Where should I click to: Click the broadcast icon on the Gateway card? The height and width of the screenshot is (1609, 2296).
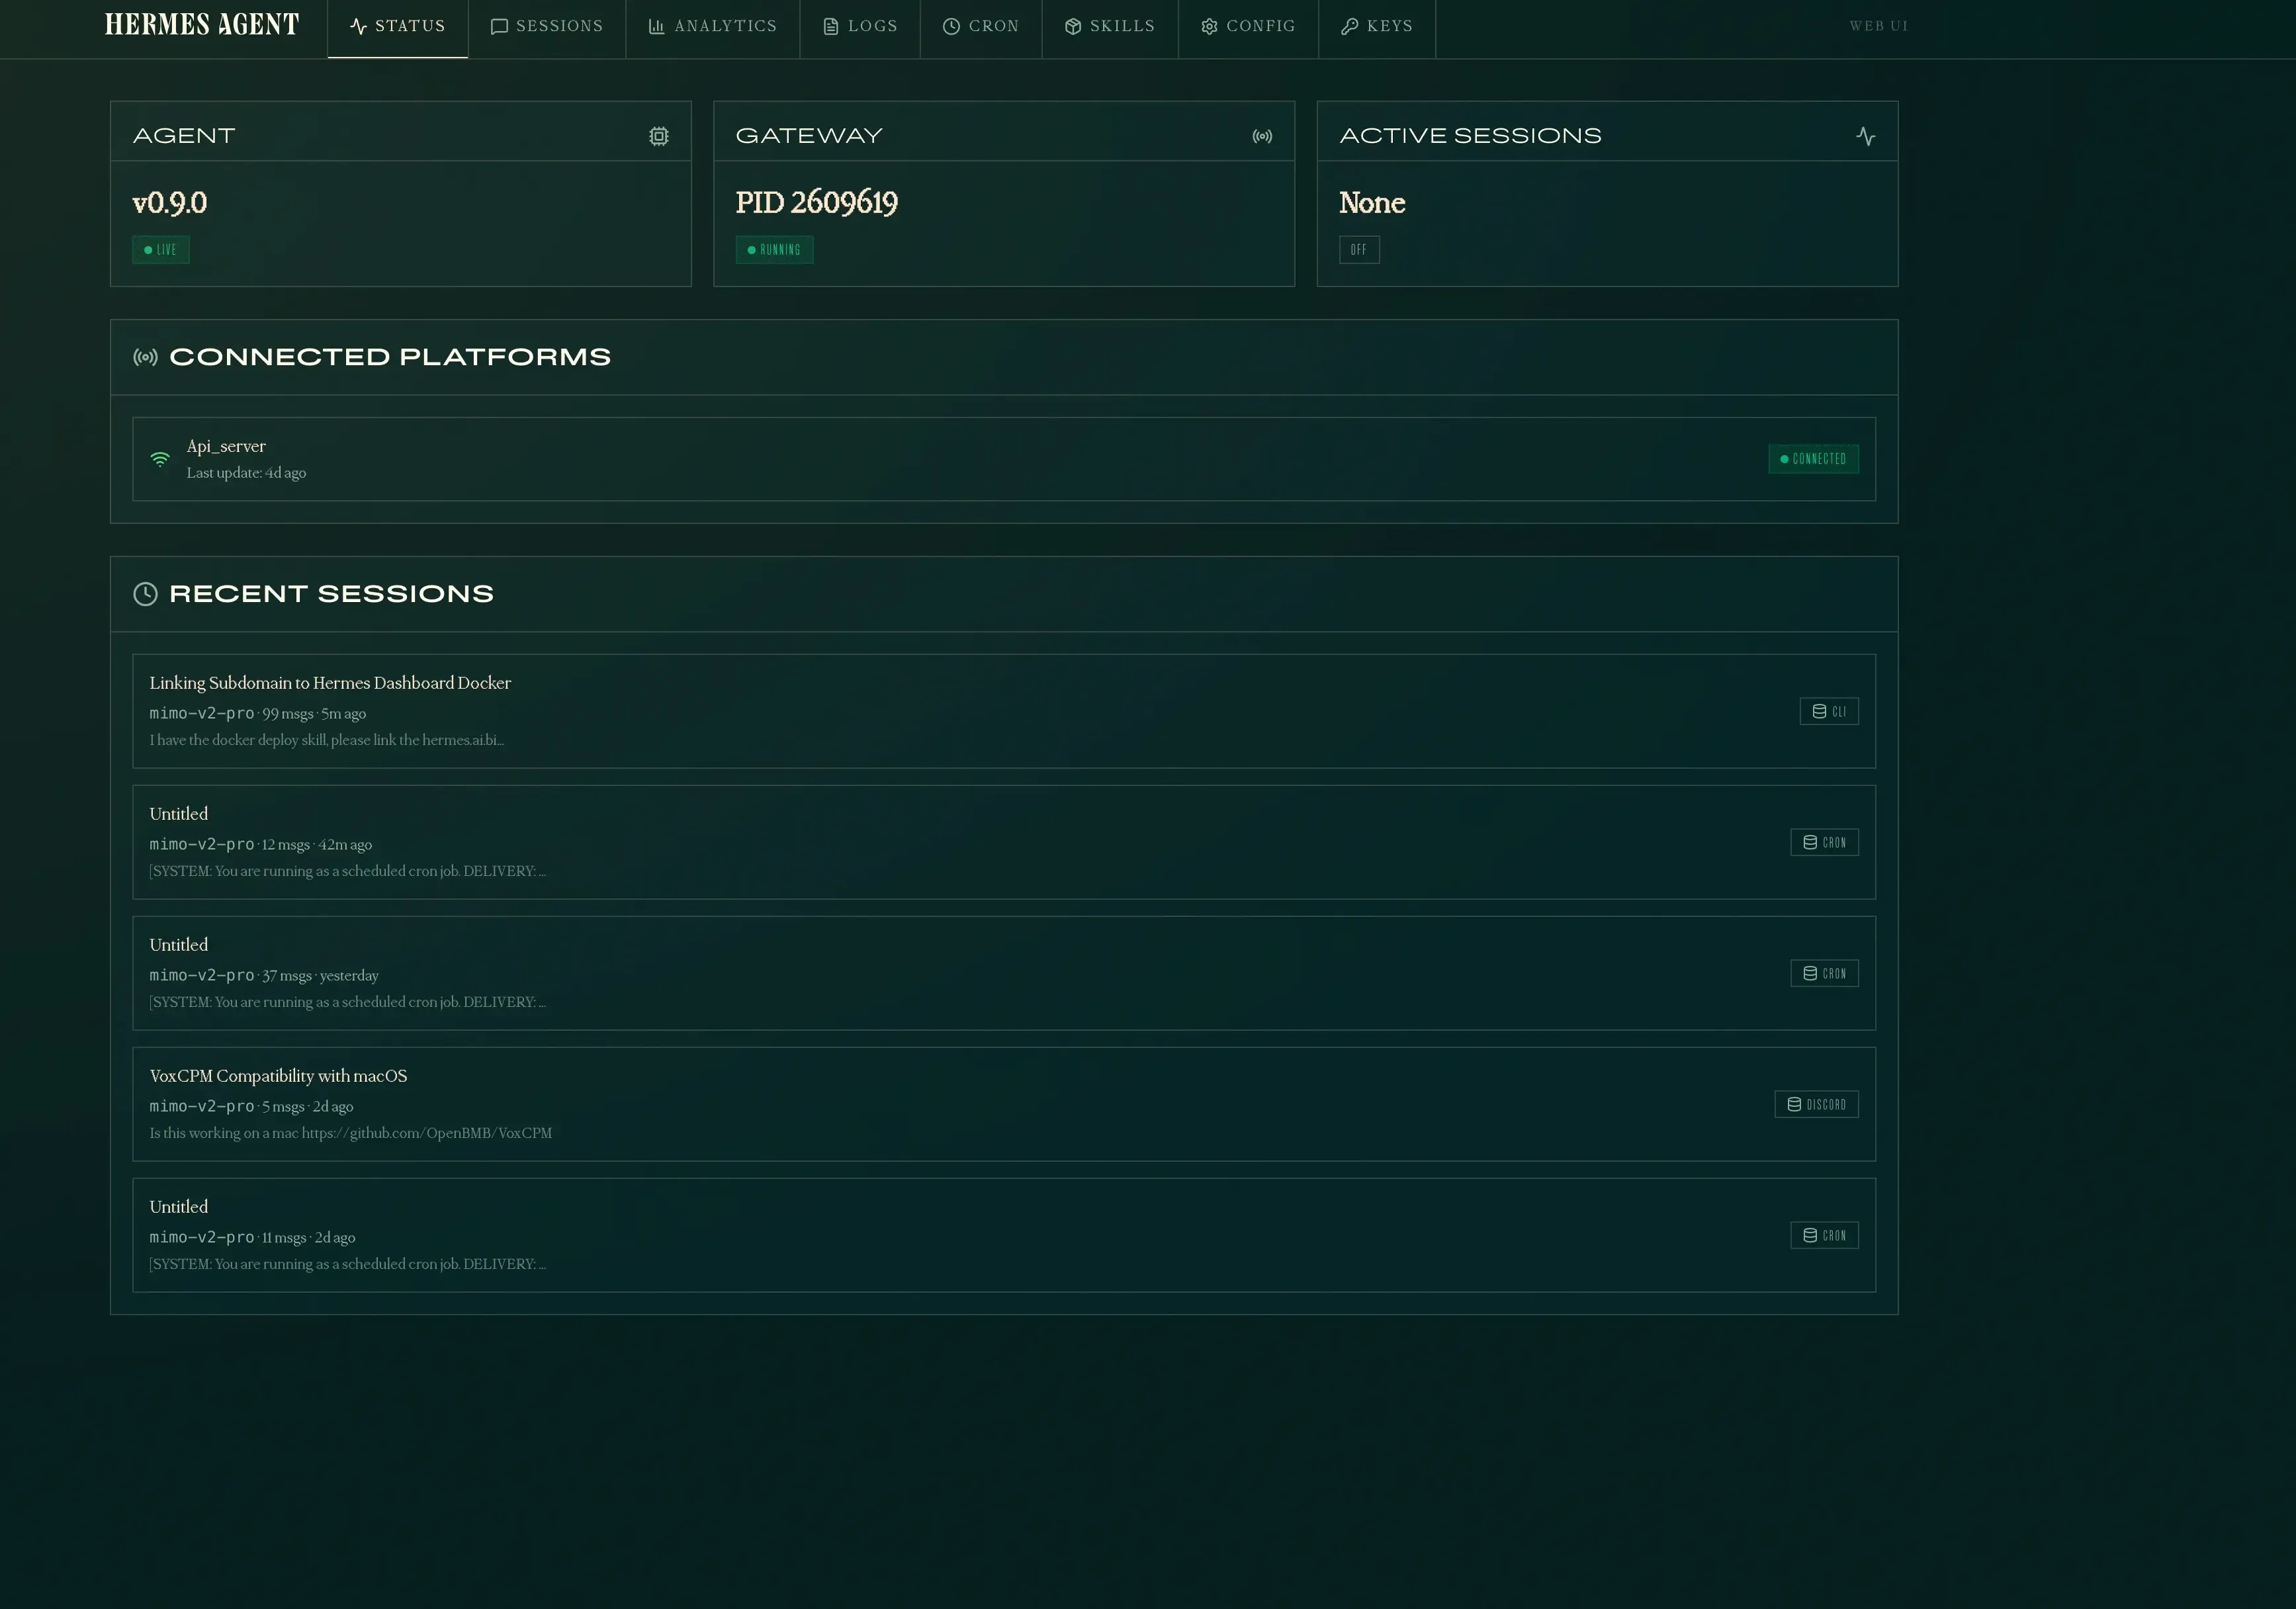[x=1262, y=135]
